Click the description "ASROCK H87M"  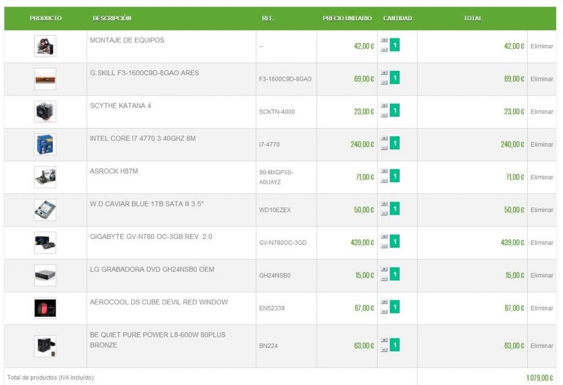coord(114,171)
